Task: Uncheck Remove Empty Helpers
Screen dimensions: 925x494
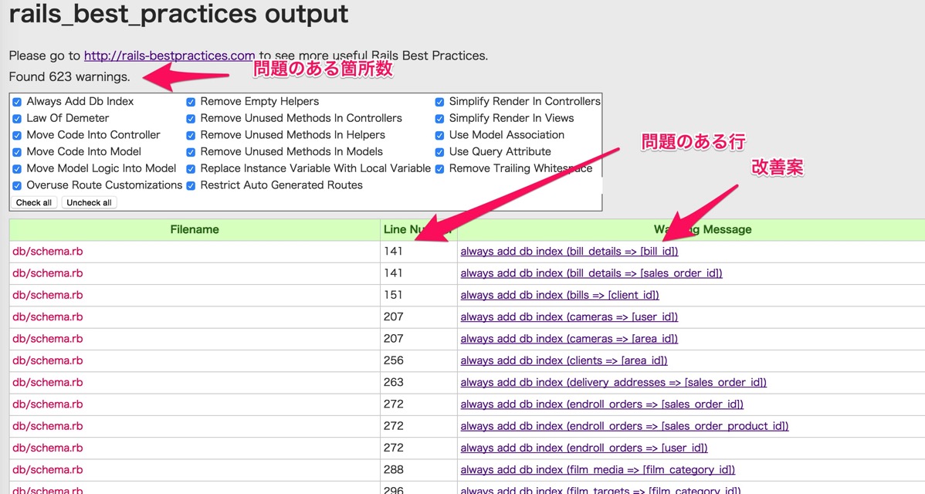Action: coord(190,101)
